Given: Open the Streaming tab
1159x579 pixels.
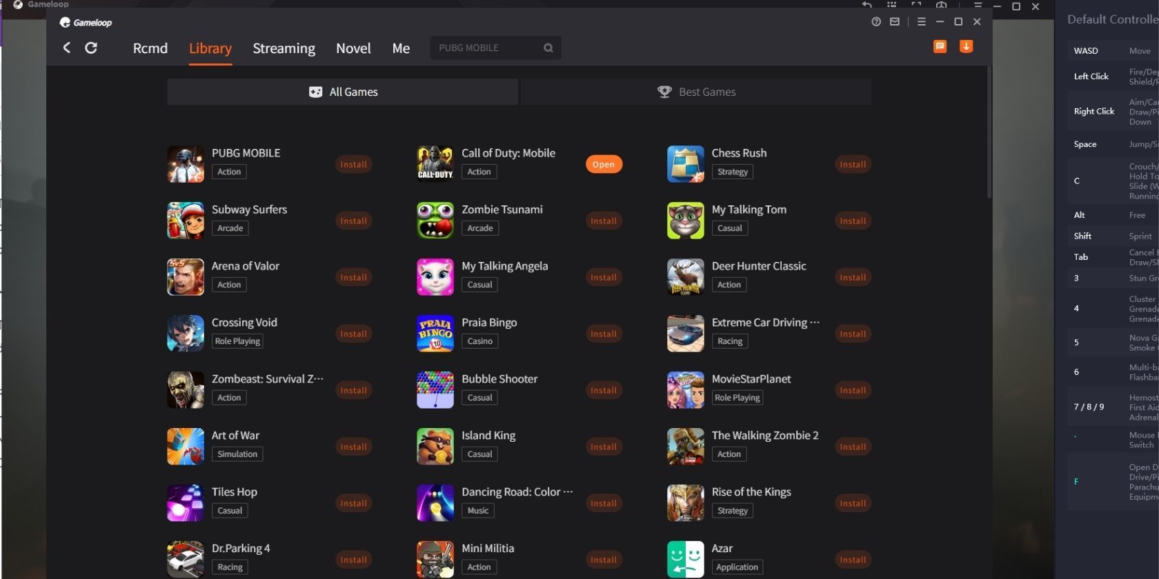Looking at the screenshot, I should pyautogui.click(x=284, y=48).
